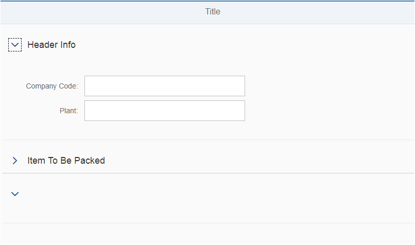Collapse the untitled bottom panel chevron
Screen dimensions: 415x245
click(15, 194)
